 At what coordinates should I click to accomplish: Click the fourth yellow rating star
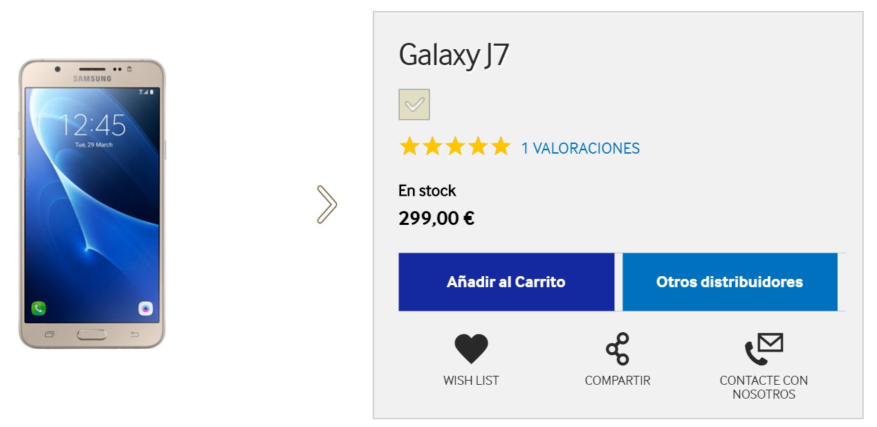click(478, 147)
